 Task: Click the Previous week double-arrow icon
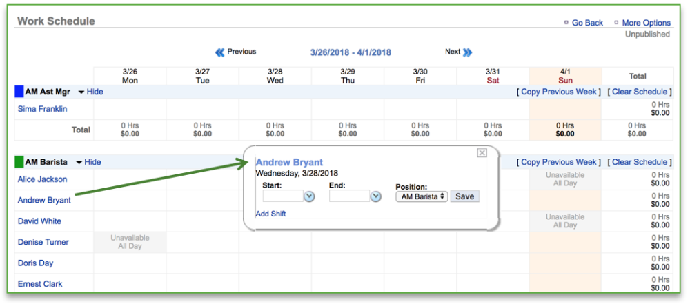pos(220,52)
